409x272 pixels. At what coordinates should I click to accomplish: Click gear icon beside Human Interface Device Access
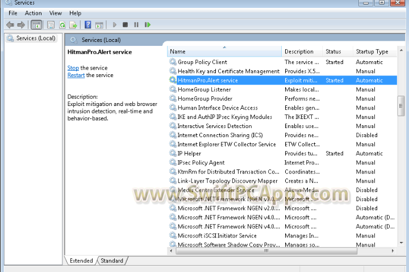173,107
